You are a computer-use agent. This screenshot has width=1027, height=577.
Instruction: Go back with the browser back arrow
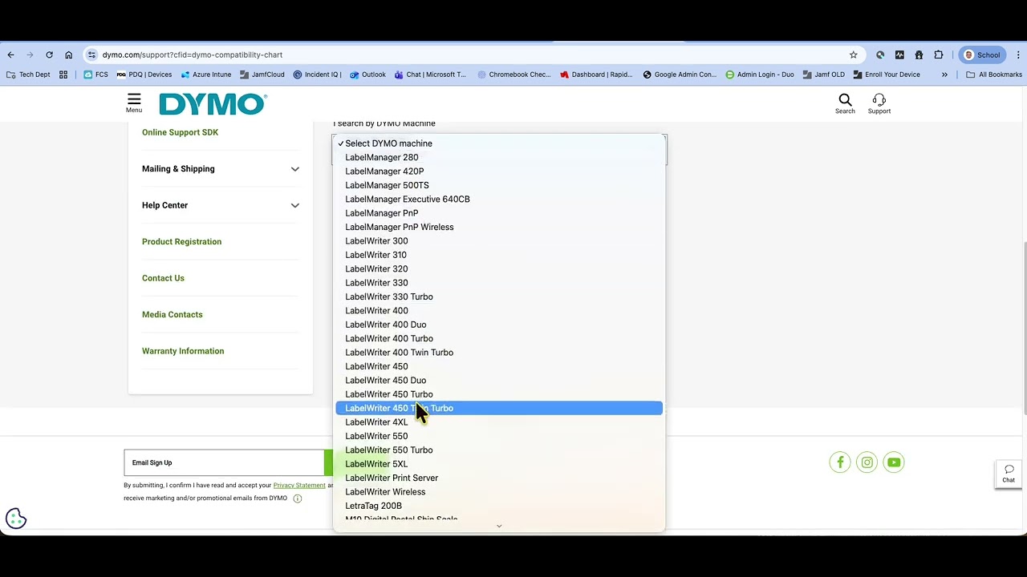tap(10, 54)
